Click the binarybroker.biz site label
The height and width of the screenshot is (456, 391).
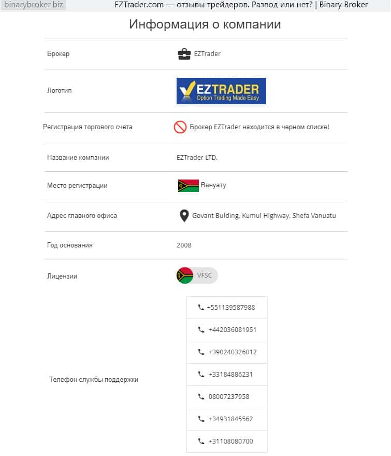click(34, 5)
